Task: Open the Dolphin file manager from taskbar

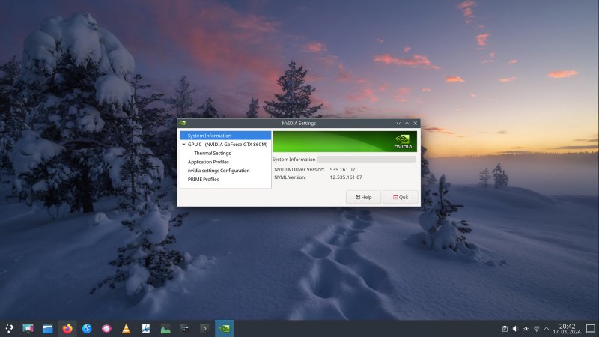Action: pyautogui.click(x=48, y=328)
